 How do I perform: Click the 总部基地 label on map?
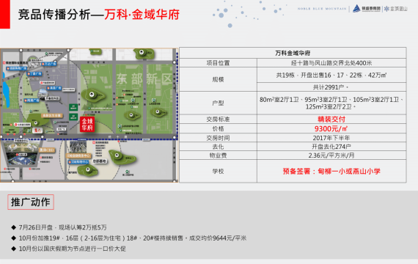point(100,161)
